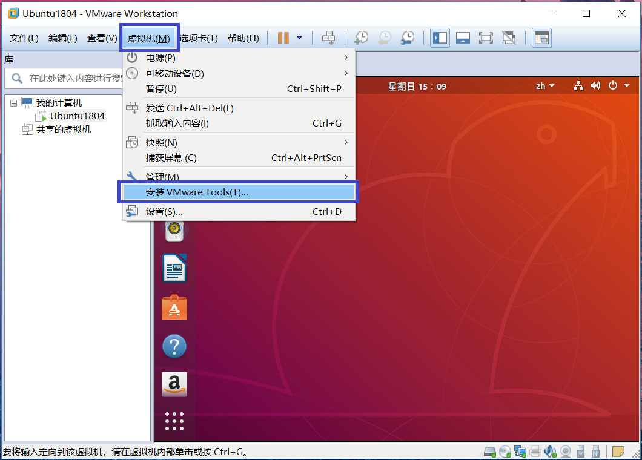This screenshot has height=460, width=642.
Task: Open the 选项卡(T) menu
Action: [x=199, y=38]
